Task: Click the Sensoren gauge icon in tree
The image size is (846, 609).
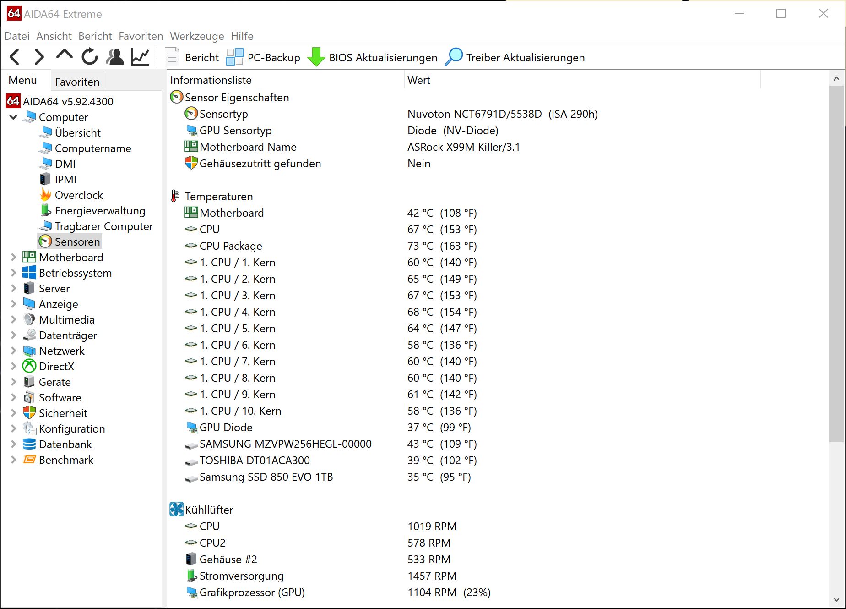Action: coord(45,241)
